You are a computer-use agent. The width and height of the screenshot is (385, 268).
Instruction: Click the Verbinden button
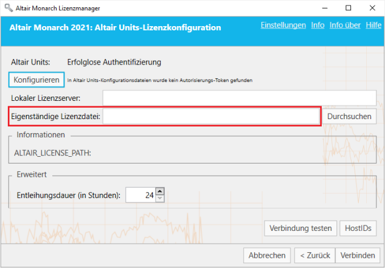click(x=358, y=255)
